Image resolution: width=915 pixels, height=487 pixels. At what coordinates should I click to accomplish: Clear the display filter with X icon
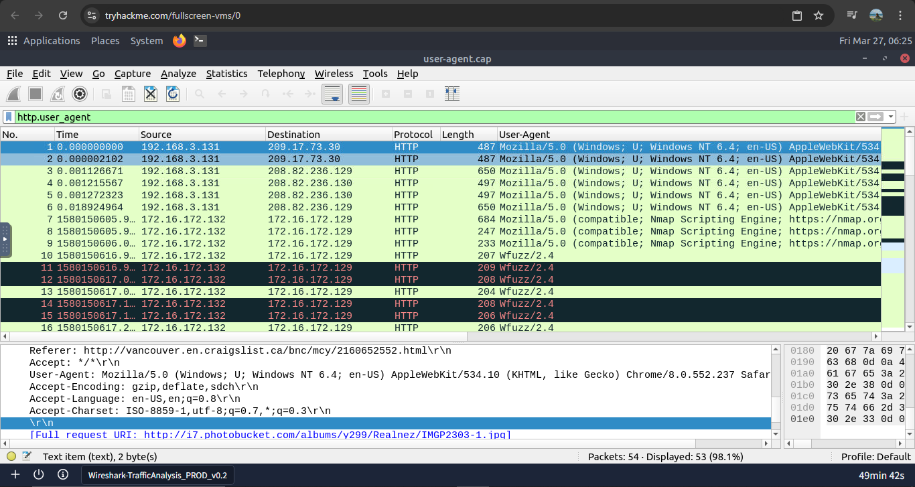[861, 117]
